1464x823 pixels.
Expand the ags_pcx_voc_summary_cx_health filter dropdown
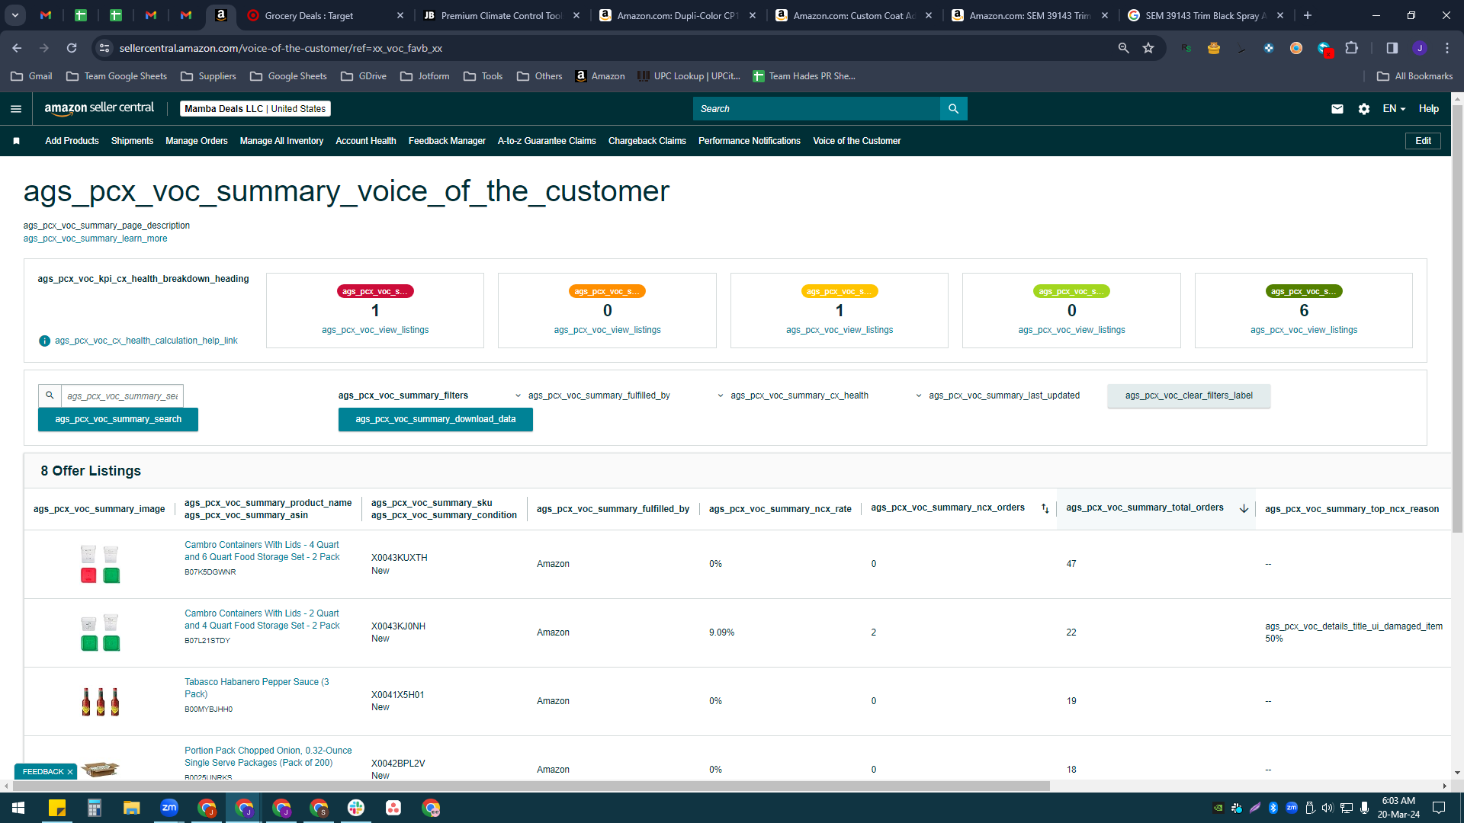pyautogui.click(x=794, y=395)
